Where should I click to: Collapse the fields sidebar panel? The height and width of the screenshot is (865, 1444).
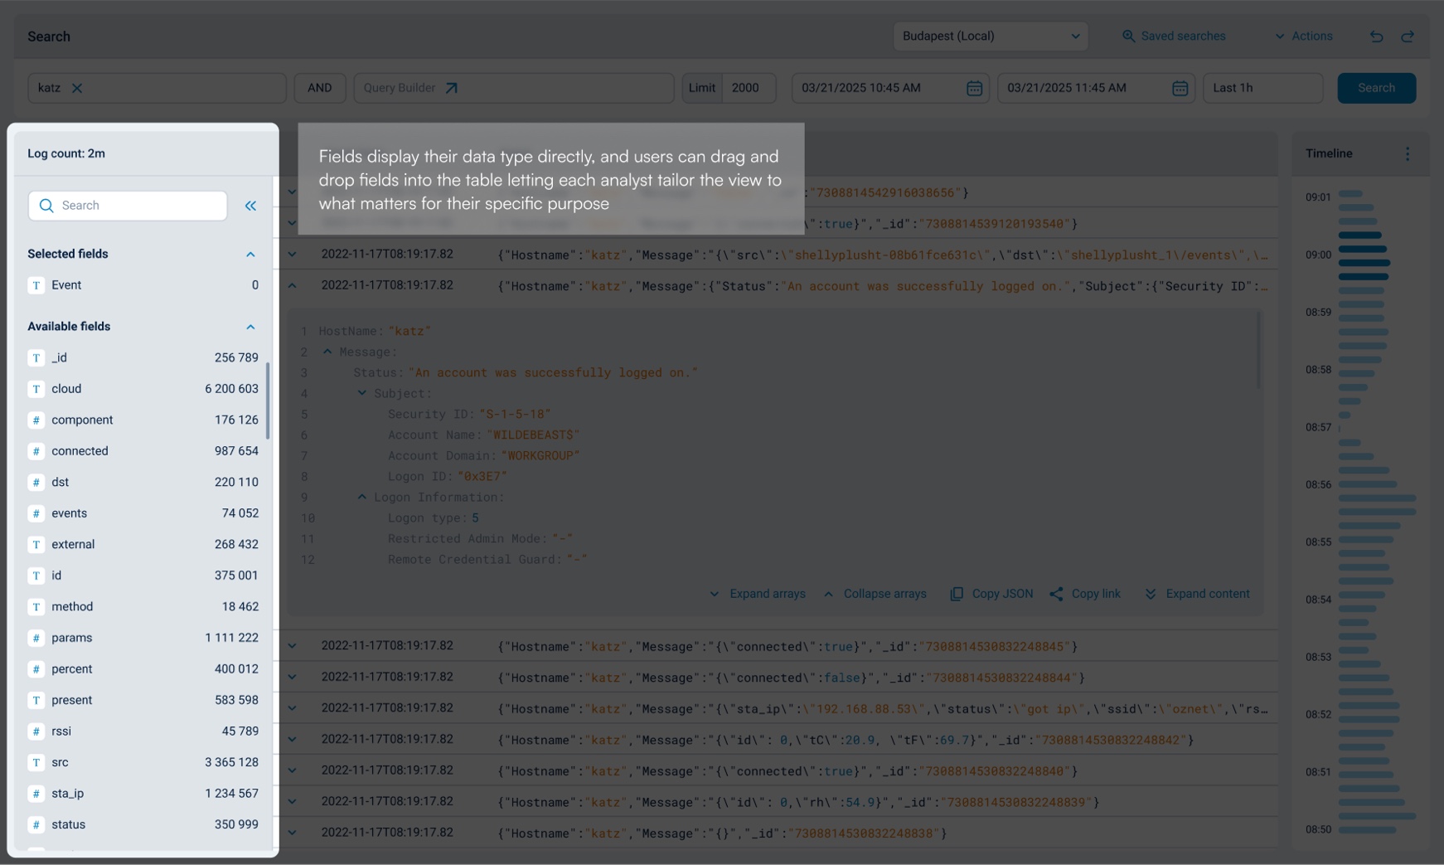click(250, 206)
